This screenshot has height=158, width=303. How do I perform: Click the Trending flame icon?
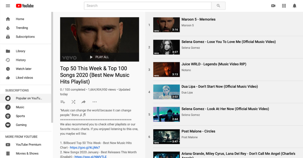(x=8, y=28)
